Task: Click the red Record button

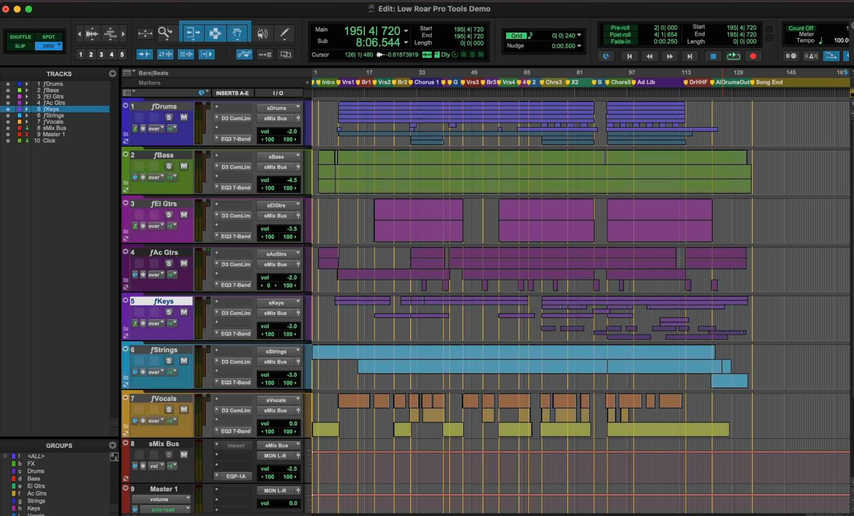Action: tap(753, 56)
